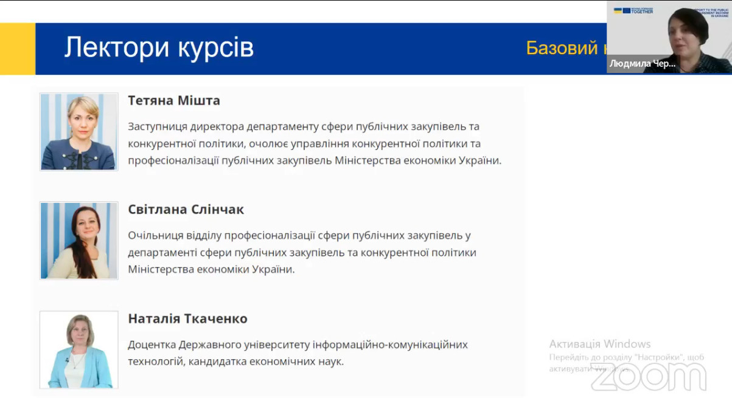Click the line 'департаменті сфери публічних закупівель та конкурентної політики'

pyautogui.click(x=302, y=252)
